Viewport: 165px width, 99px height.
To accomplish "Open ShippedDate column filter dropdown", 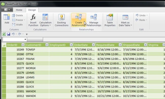I will click(x=145, y=45).
